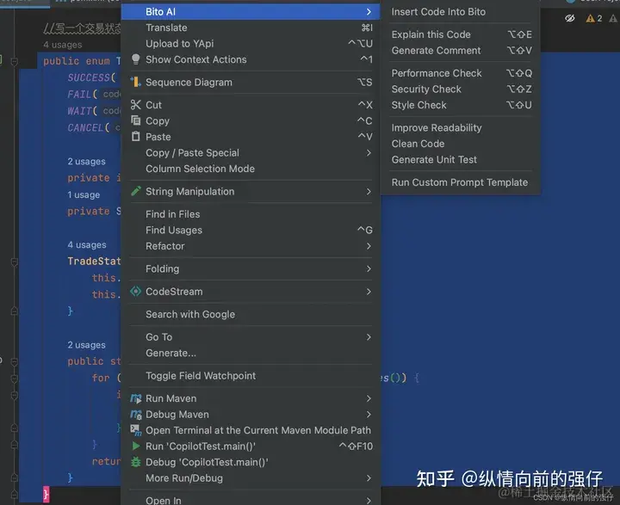Select Debug 'CopilotTest.main()' entry

[251, 462]
